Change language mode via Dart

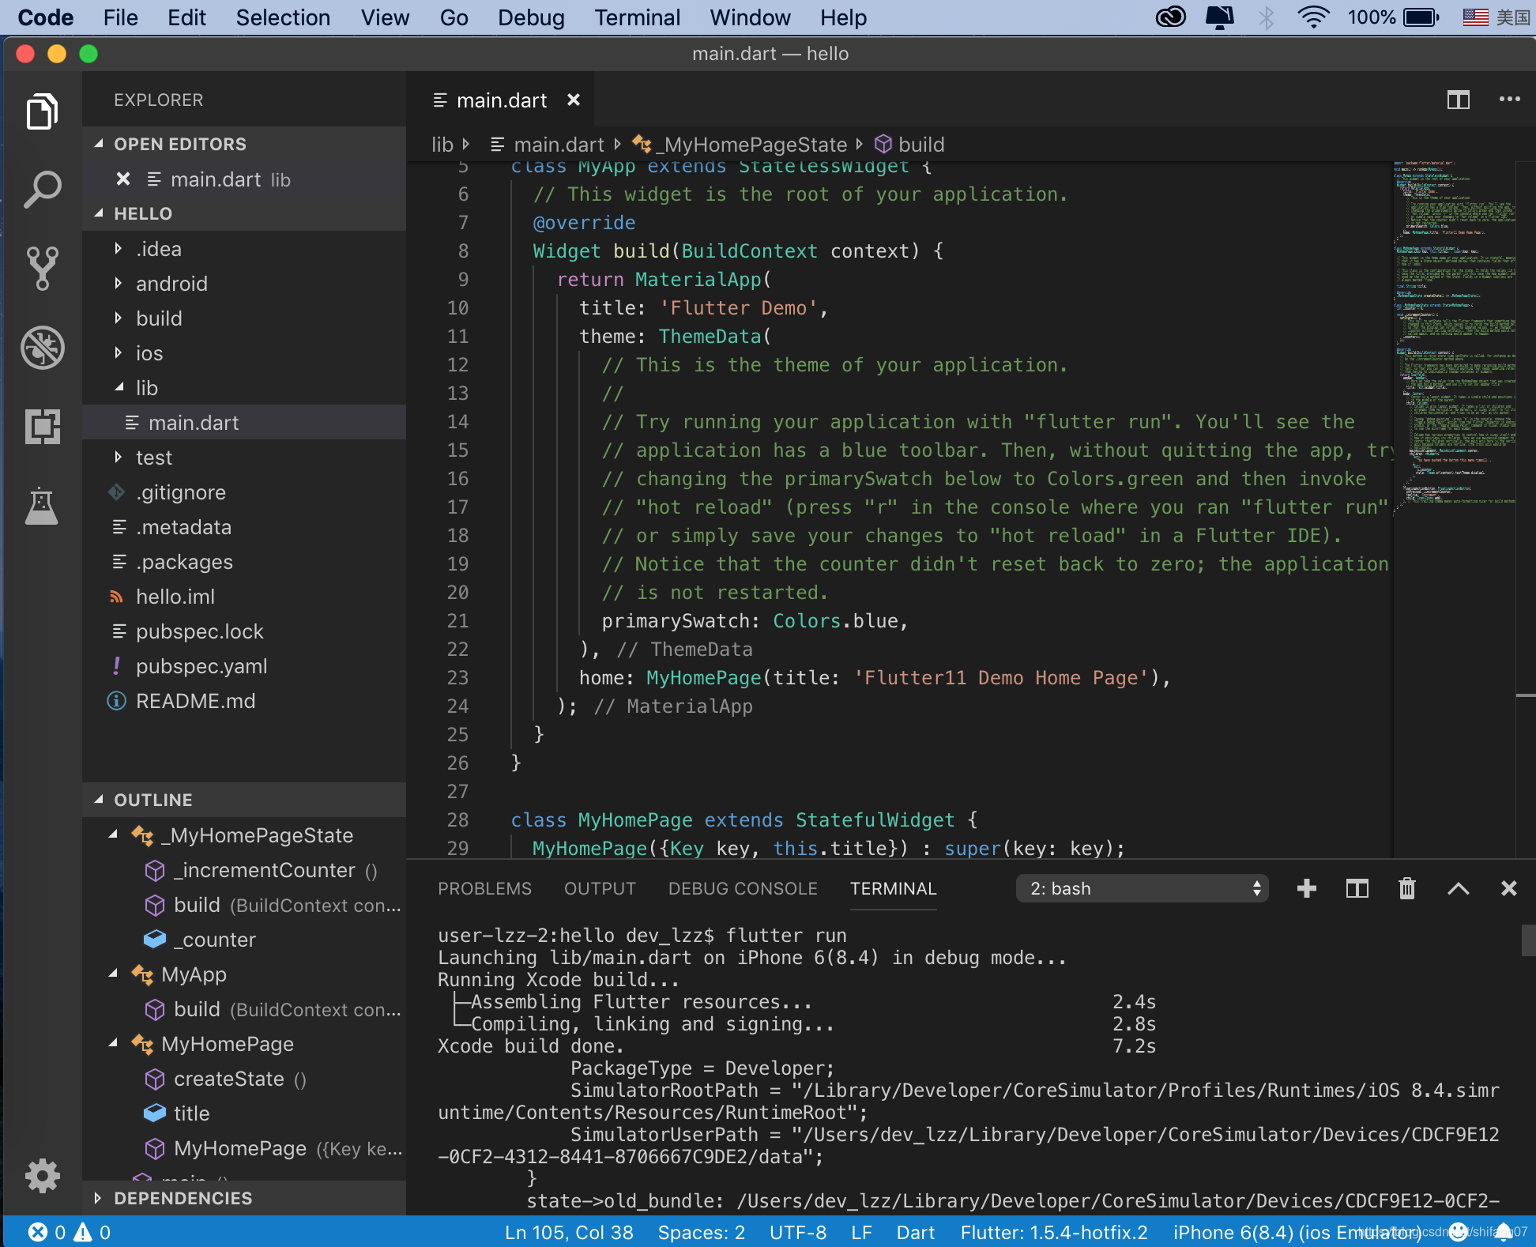click(x=915, y=1232)
